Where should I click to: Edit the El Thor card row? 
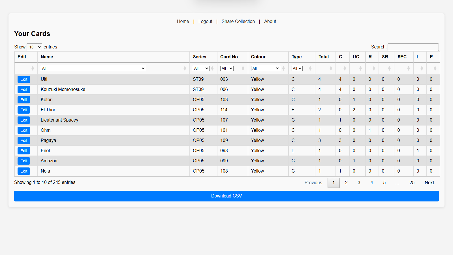pos(24,110)
